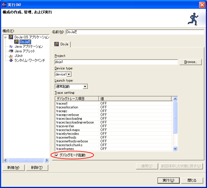Click the traceallocation row

click(114, 107)
